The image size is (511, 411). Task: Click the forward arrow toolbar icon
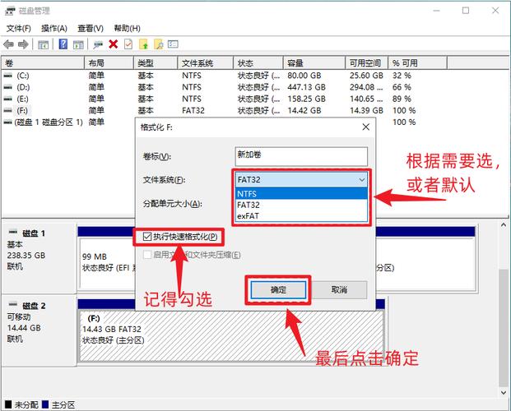tap(23, 44)
